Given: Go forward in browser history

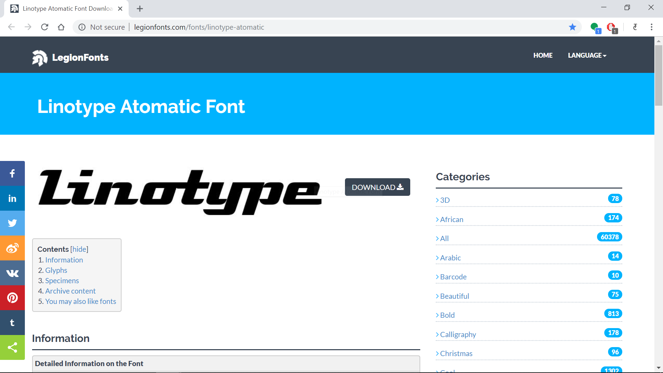Looking at the screenshot, I should (x=28, y=27).
